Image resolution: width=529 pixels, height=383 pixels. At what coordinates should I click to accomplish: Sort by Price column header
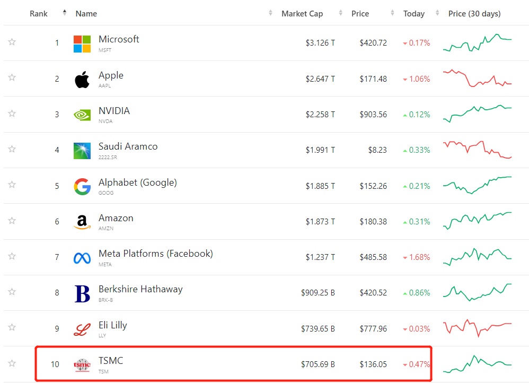tap(360, 14)
